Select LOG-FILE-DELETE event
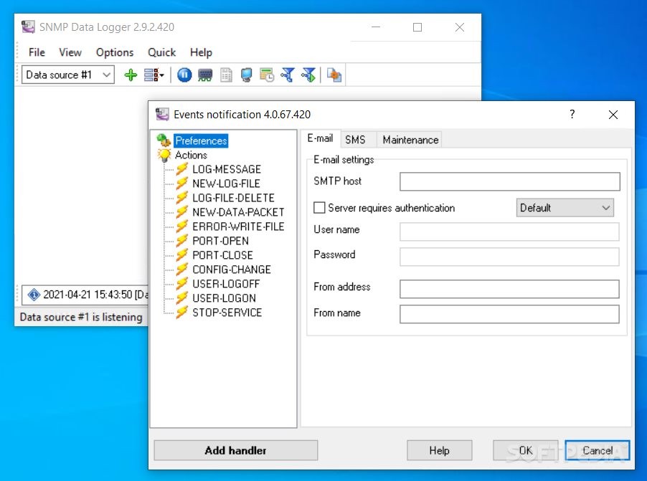Image resolution: width=647 pixels, height=481 pixels. pyautogui.click(x=234, y=198)
